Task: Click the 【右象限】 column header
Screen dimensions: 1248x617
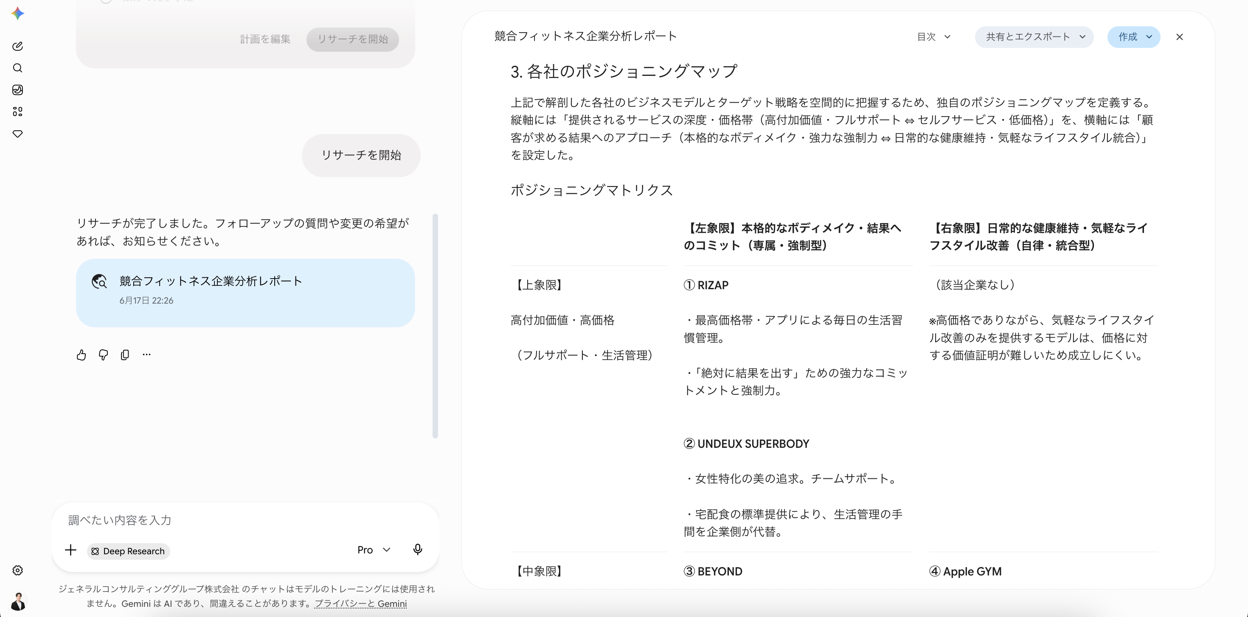Action: click(x=1038, y=237)
